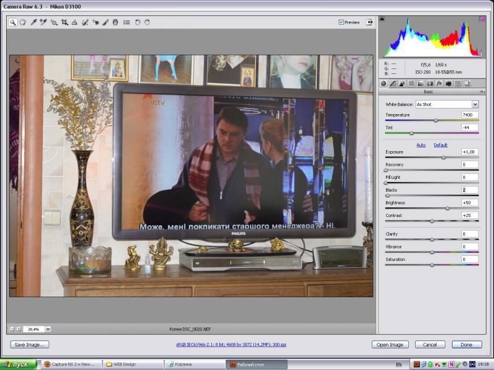Viewport: 494px width, 370px height.
Task: Pick the Graduated Filter tool
Action: (x=115, y=22)
